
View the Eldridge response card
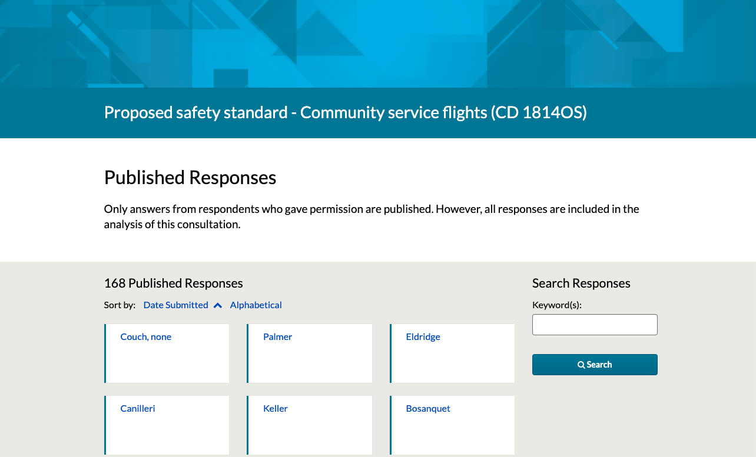coord(423,336)
